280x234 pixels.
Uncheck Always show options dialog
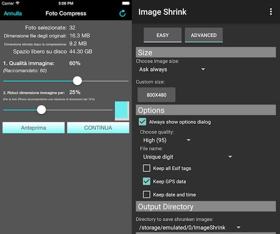[142, 122]
